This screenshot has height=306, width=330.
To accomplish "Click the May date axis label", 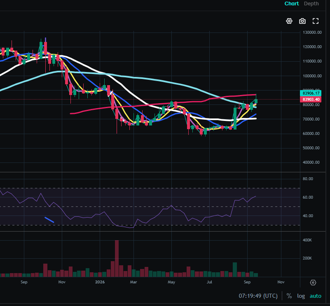I will [171, 282].
